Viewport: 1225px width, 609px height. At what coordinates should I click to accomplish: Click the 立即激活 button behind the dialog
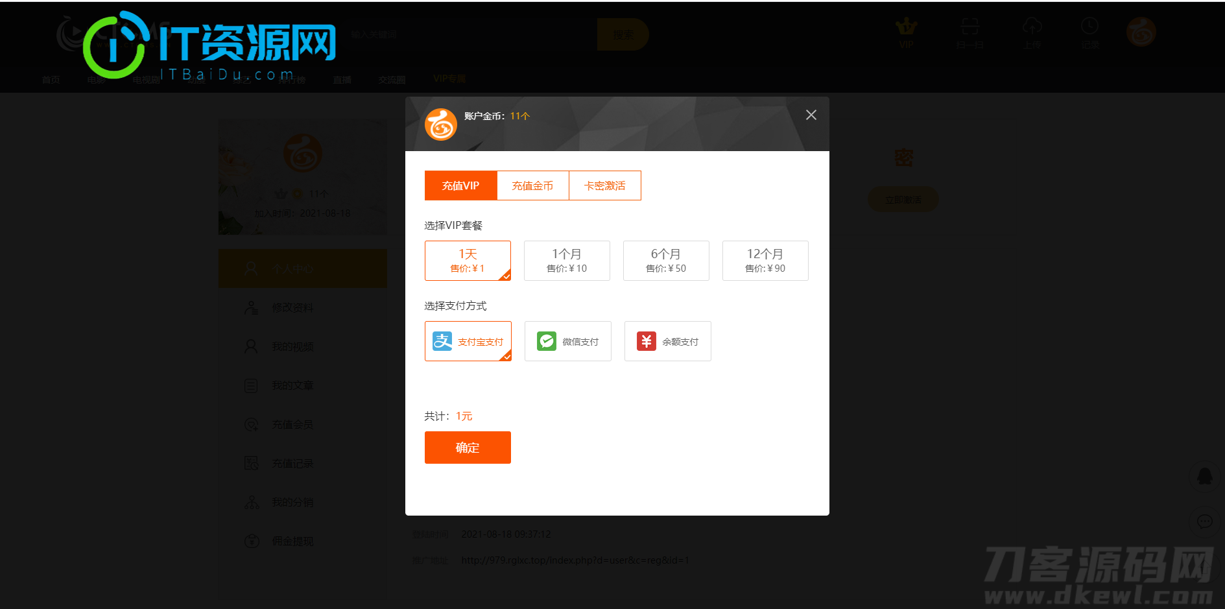point(903,200)
